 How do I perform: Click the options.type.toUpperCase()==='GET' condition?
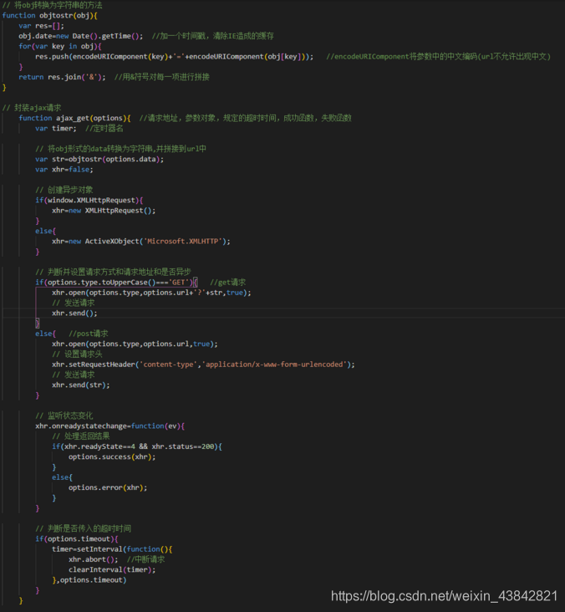(120, 283)
